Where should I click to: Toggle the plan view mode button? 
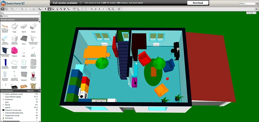point(6,9)
